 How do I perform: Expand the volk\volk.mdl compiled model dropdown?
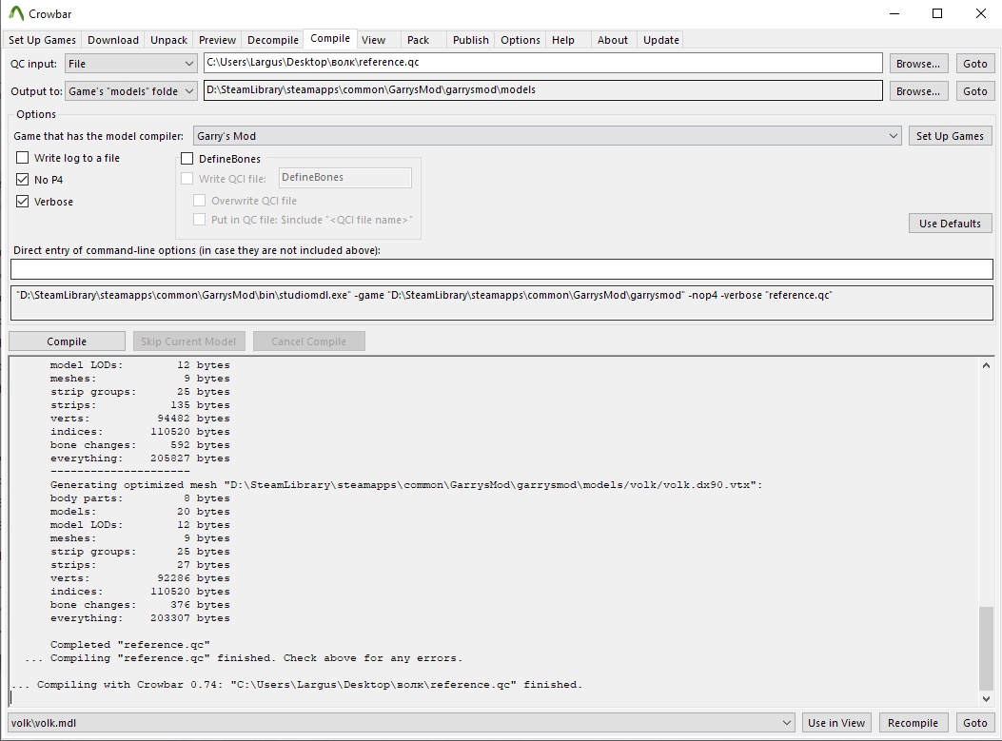tap(402, 723)
